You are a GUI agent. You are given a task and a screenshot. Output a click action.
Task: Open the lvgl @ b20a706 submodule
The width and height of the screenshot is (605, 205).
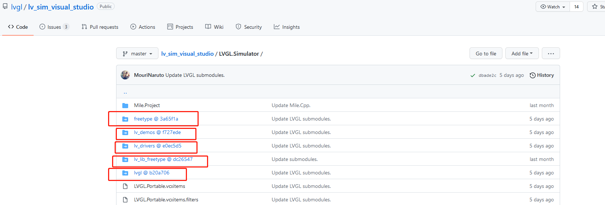click(152, 173)
